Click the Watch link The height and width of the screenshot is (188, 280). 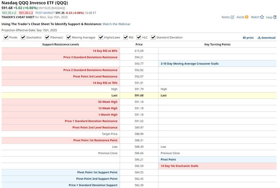pyautogui.click(x=255, y=17)
